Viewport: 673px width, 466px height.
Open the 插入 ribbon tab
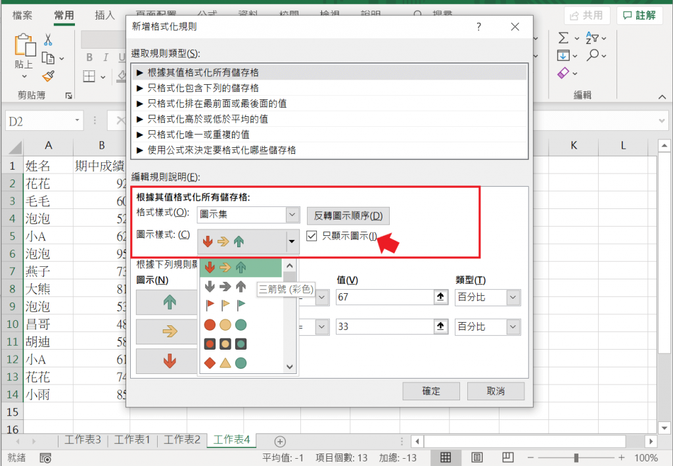[104, 16]
